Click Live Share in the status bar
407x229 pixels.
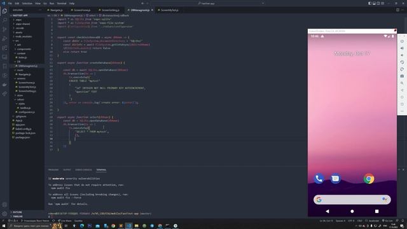tap(64, 221)
